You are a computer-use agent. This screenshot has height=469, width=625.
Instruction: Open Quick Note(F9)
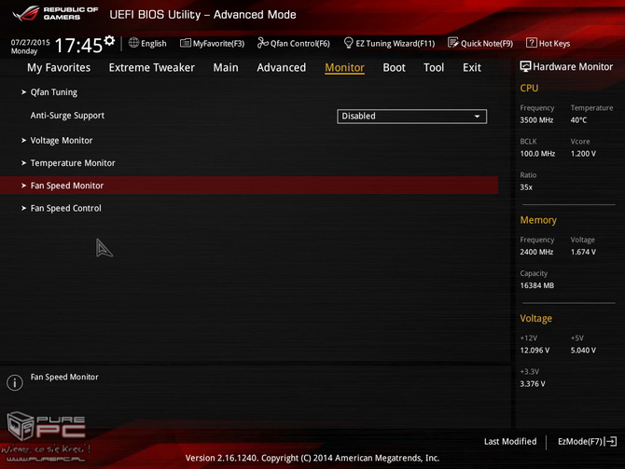480,43
